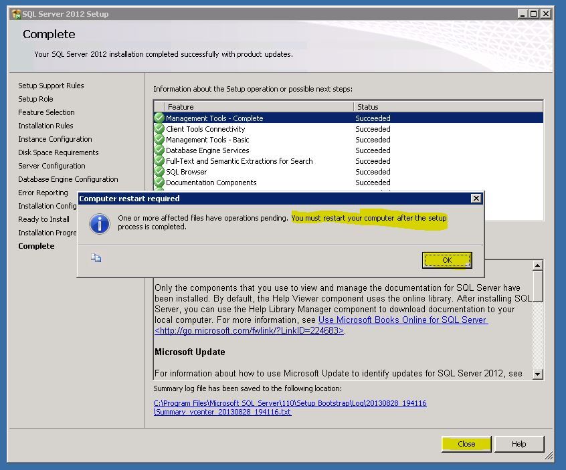Click OK in the restart required dialog
The height and width of the screenshot is (470, 566).
(x=447, y=260)
